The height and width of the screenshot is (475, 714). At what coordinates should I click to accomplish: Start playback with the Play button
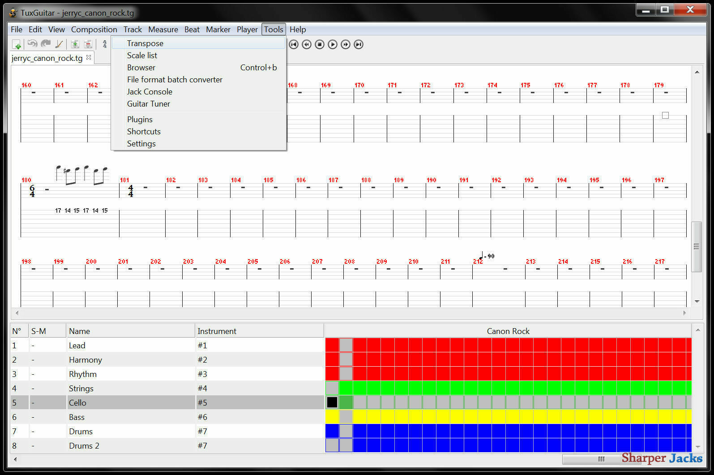(x=333, y=44)
